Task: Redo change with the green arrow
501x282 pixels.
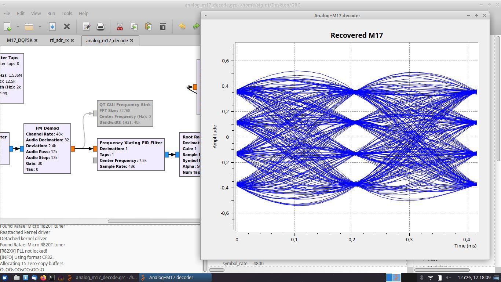Action: point(196,26)
